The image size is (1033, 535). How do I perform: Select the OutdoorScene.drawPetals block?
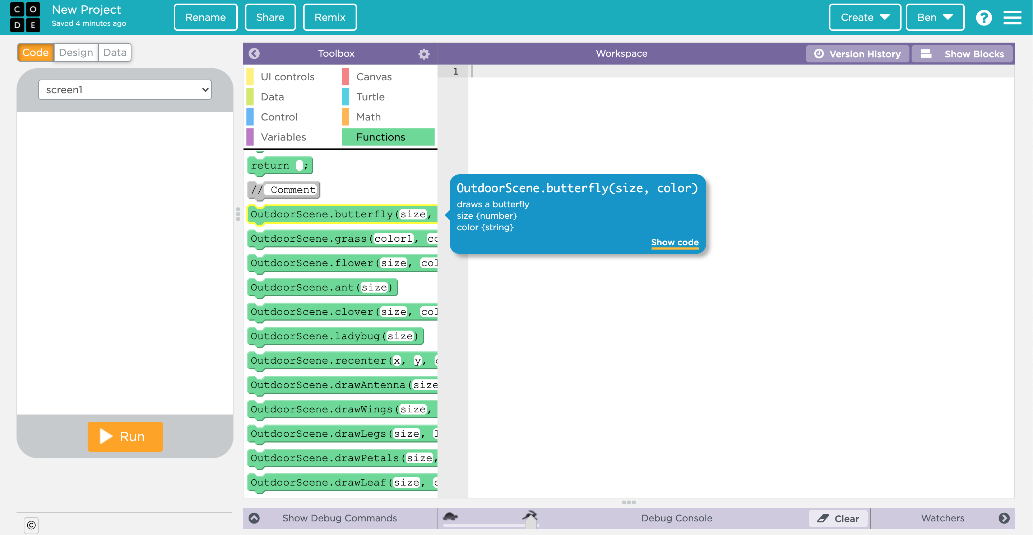pos(342,459)
